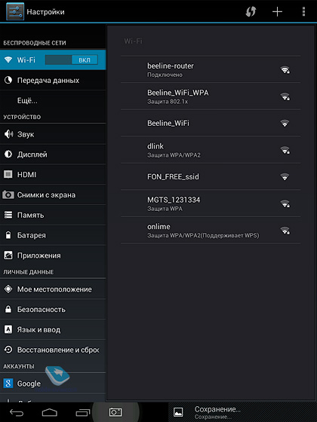The height and width of the screenshot is (422, 317).
Task: Select the FON_FREE_ssid network
Action: coord(211,176)
